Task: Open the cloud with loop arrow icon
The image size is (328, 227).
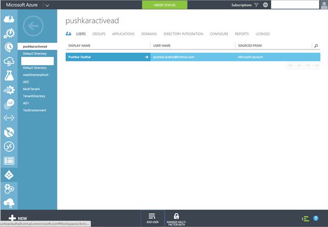Action: 9,62
